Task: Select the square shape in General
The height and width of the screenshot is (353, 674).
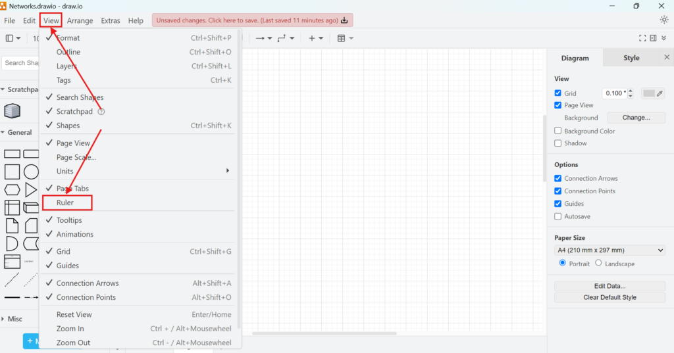Action: 12,172
